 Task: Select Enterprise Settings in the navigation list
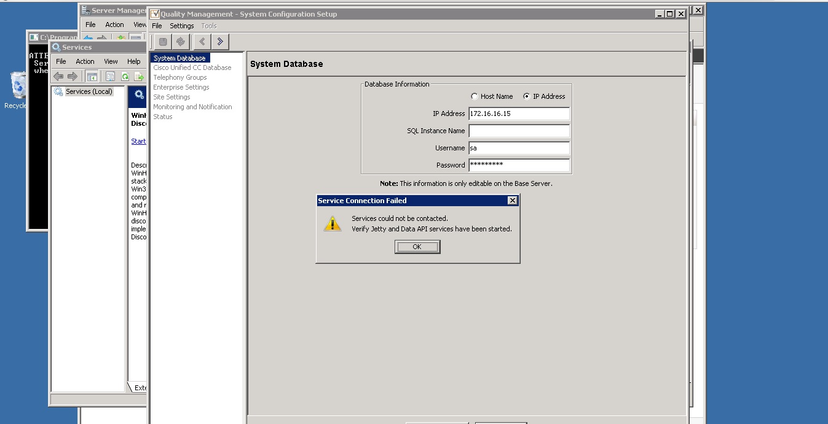pos(181,87)
